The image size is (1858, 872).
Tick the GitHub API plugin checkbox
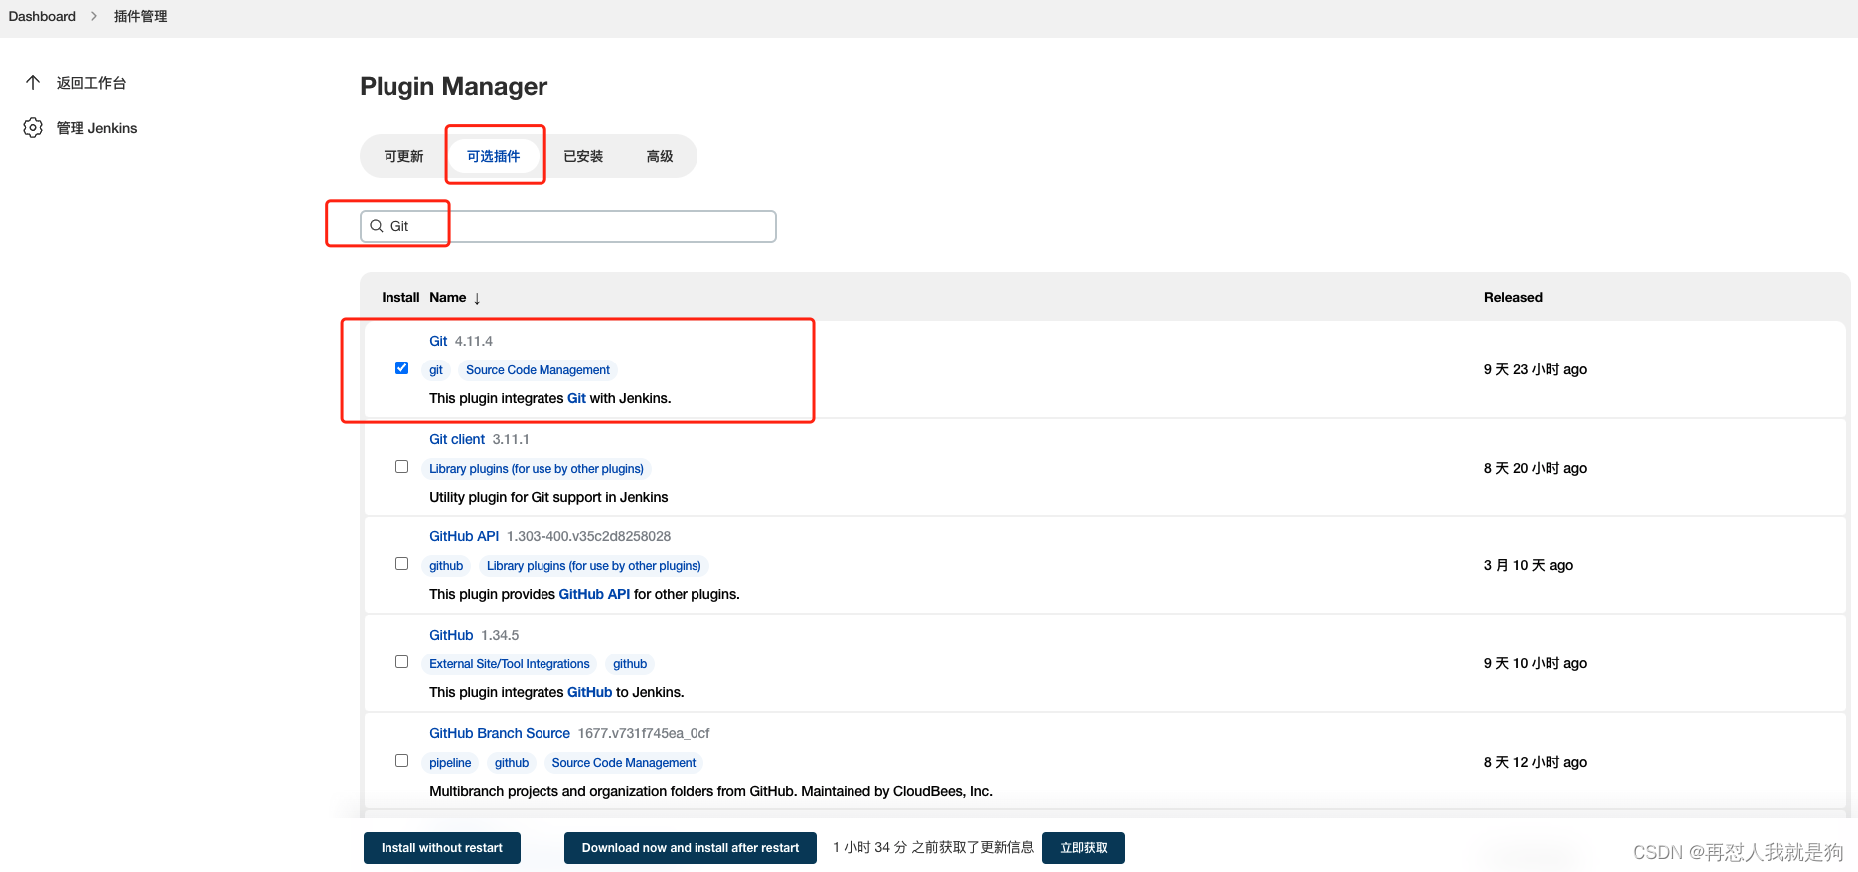click(x=401, y=563)
